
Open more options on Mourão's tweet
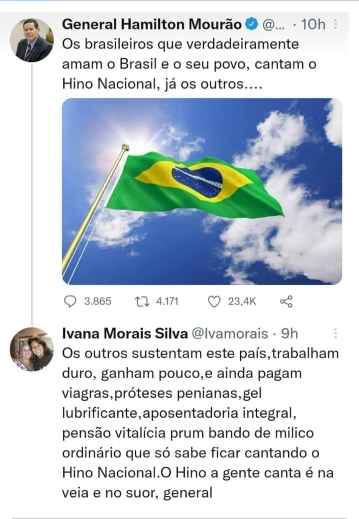(336, 24)
